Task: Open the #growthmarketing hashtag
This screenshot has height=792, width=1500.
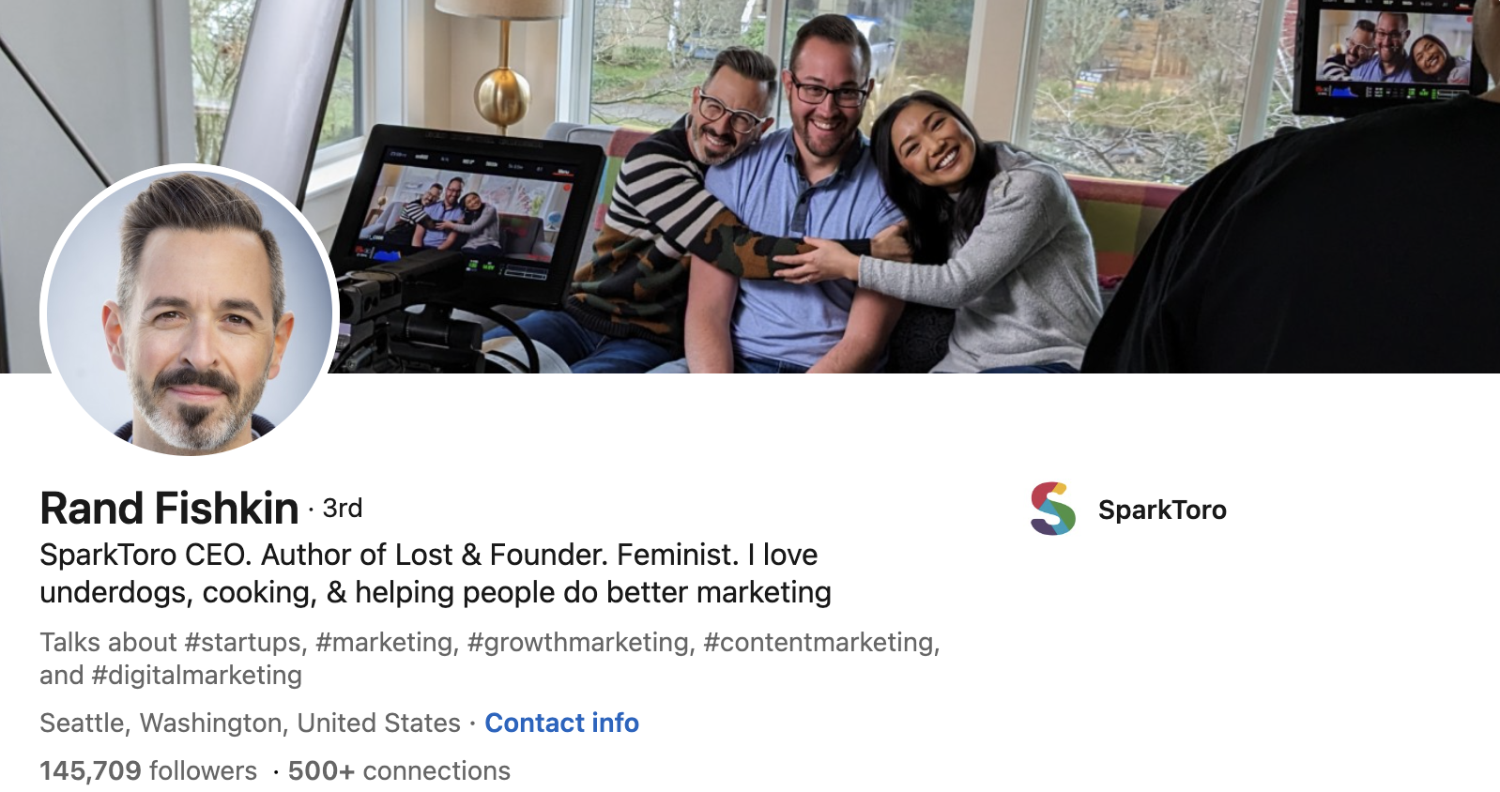Action: [580, 642]
